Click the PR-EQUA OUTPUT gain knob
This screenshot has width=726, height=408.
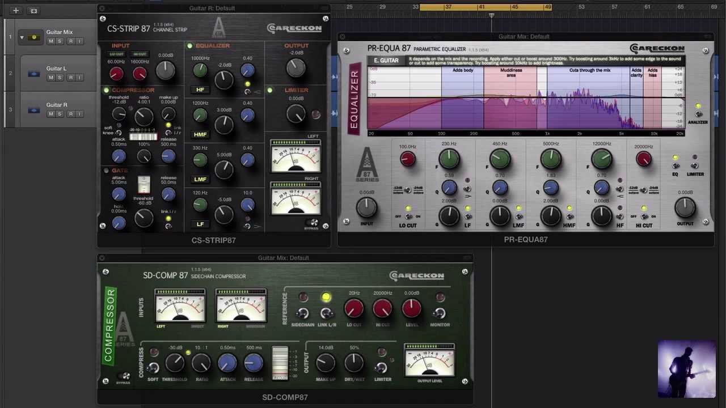tap(685, 208)
